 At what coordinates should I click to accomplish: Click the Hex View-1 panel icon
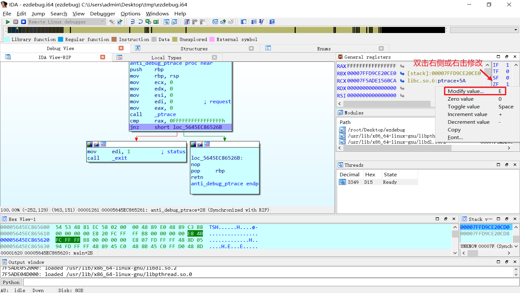4,219
